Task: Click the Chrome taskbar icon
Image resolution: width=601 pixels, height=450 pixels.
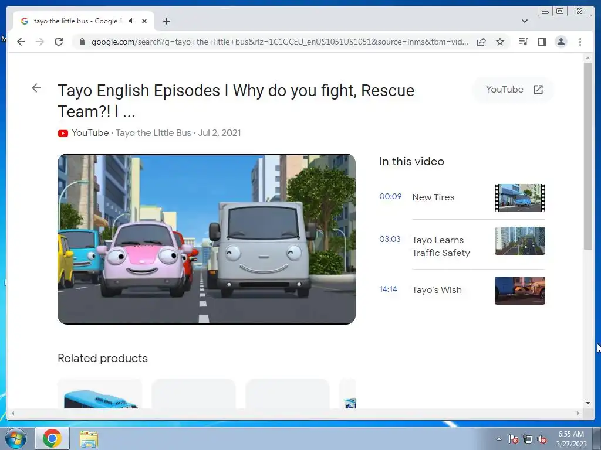Action: [52, 438]
